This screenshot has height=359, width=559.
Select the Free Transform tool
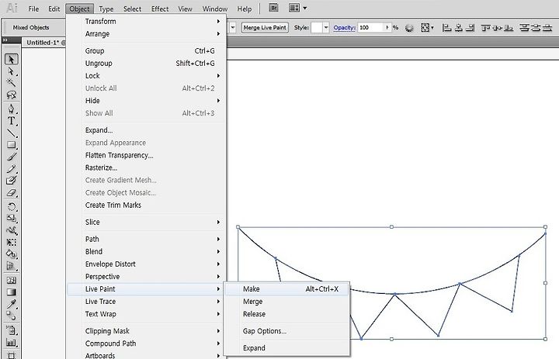click(x=12, y=242)
